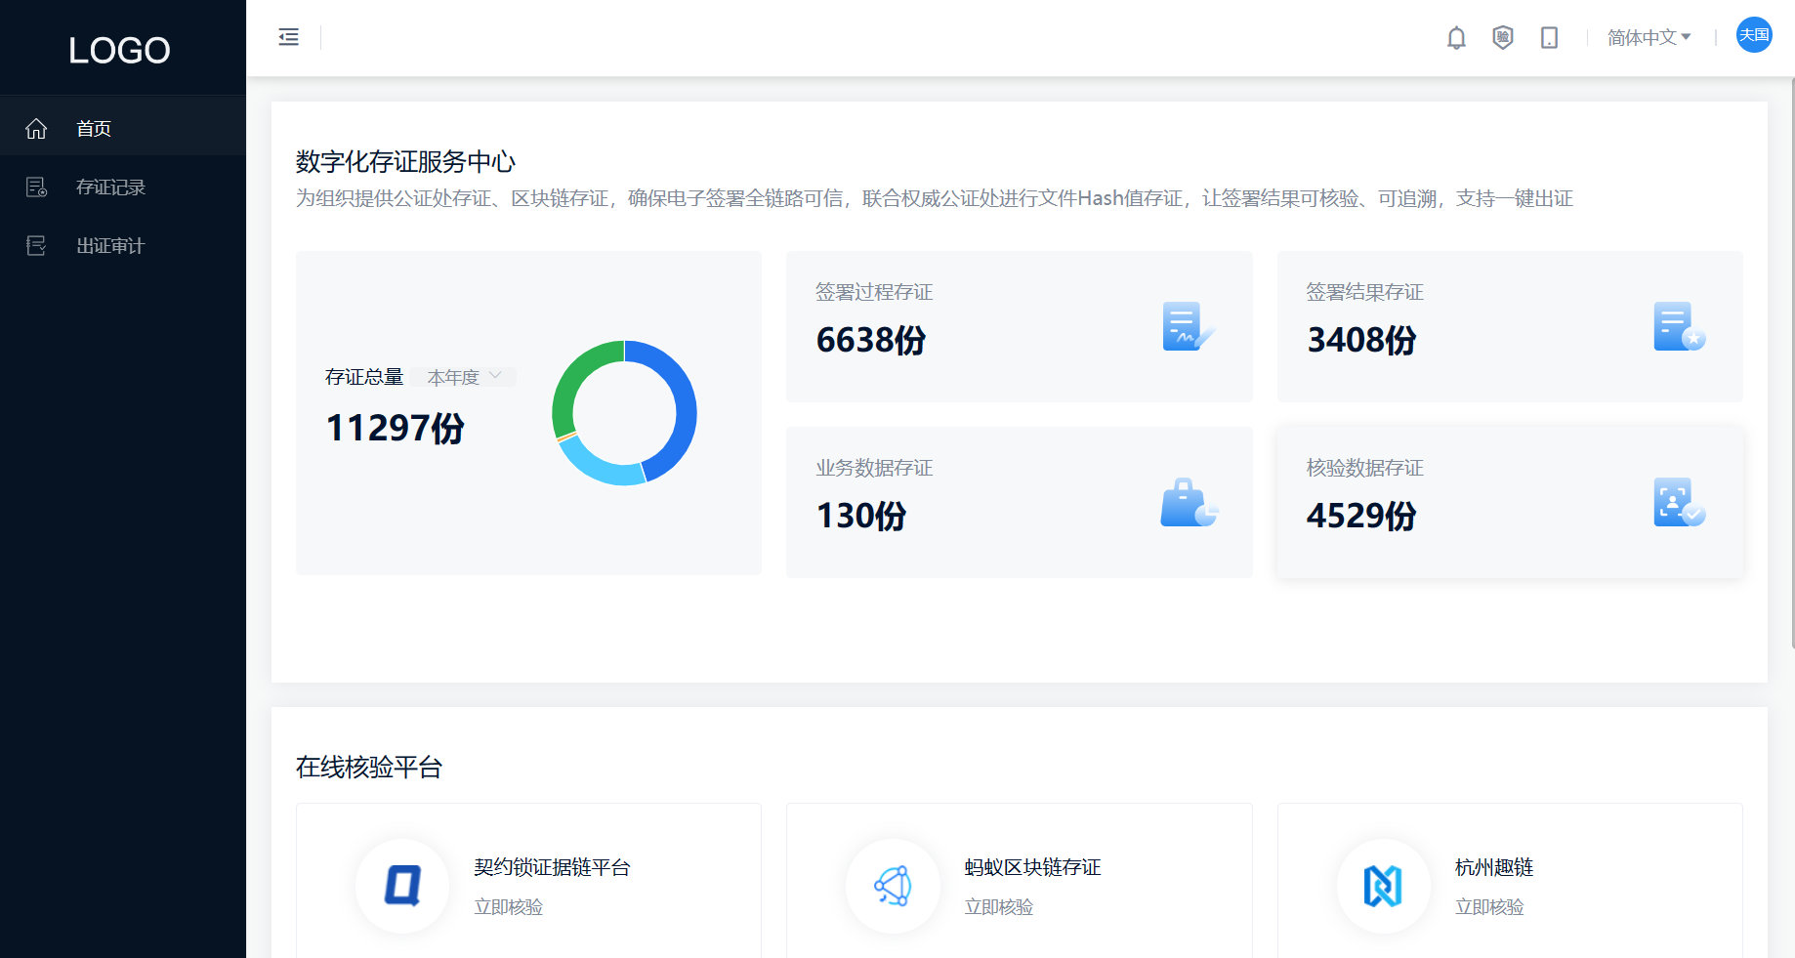Viewport: 1795px width, 958px height.
Task: Collapse the sidebar using the toggle icon
Action: tap(288, 36)
